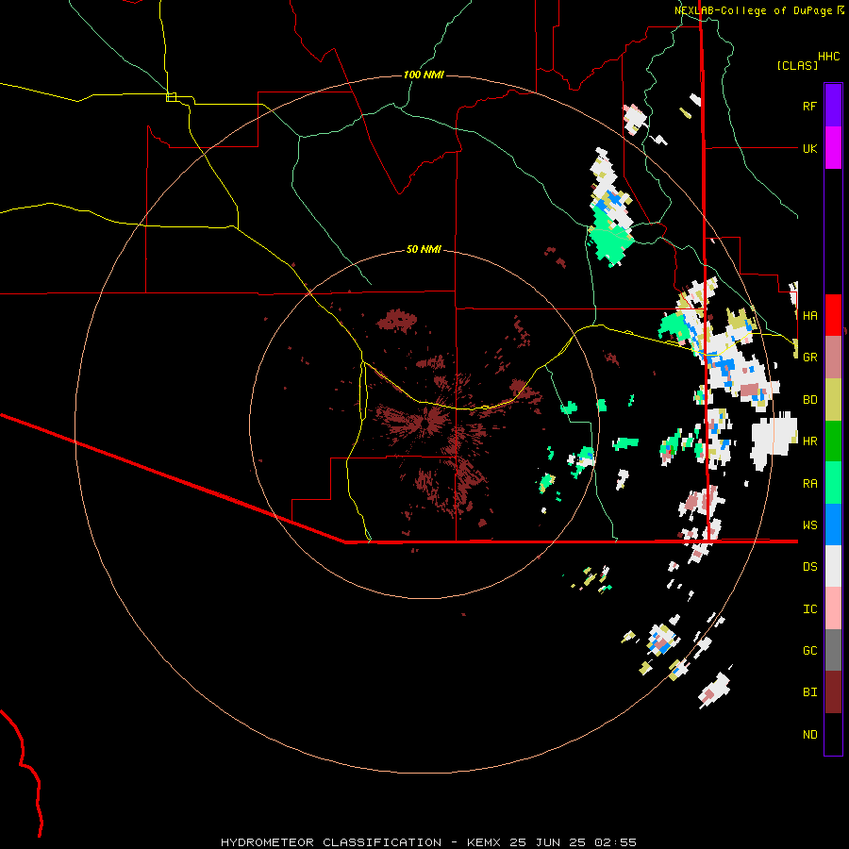
Task: Click the ND legend label
Action: pos(809,734)
